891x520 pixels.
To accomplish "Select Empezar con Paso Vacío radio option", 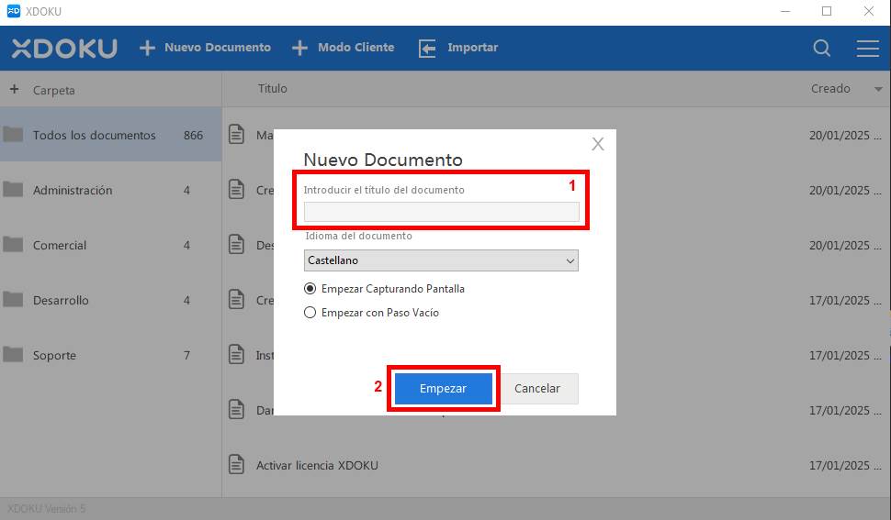I will tap(310, 313).
